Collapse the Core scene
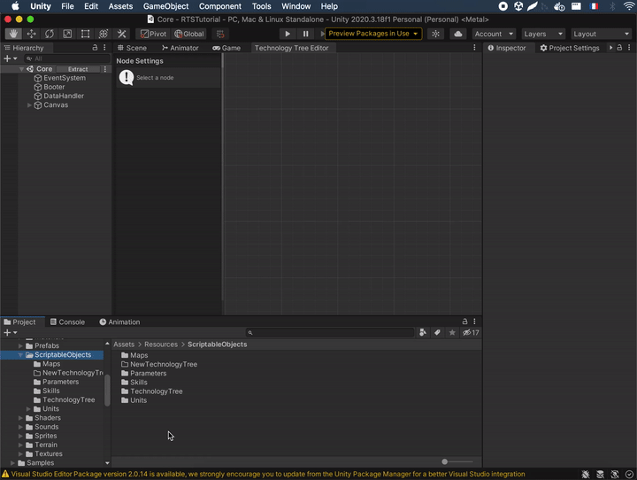The width and height of the screenshot is (637, 480). [x=21, y=69]
